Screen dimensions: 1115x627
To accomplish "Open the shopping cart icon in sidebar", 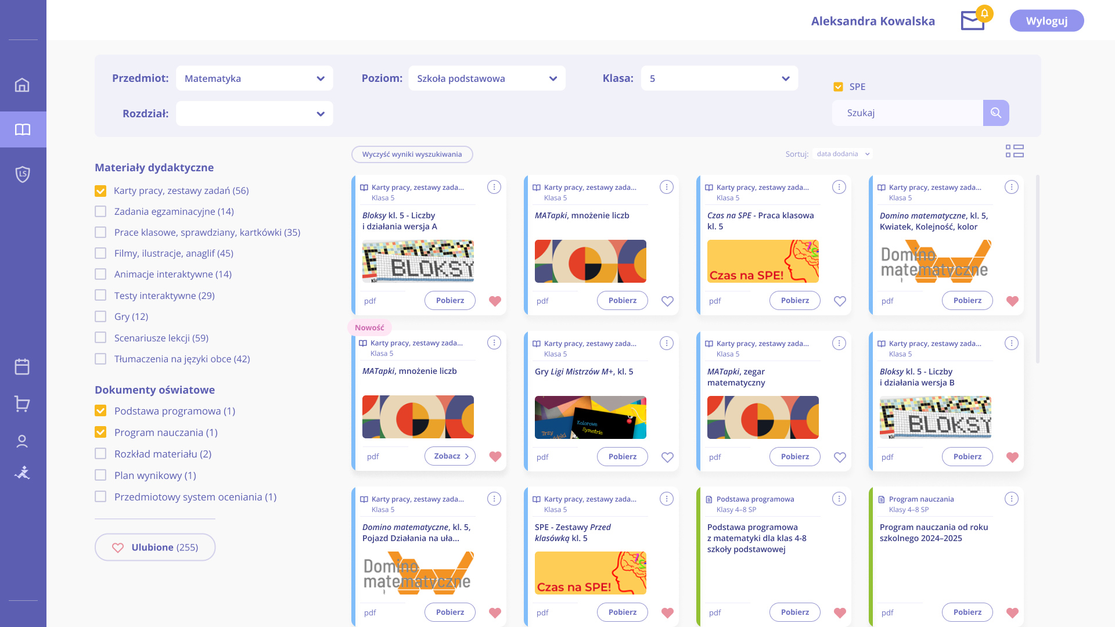I will (22, 404).
